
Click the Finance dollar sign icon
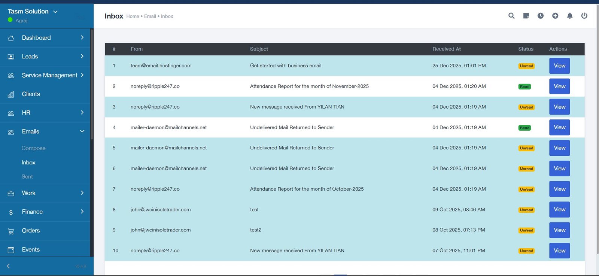coord(11,212)
